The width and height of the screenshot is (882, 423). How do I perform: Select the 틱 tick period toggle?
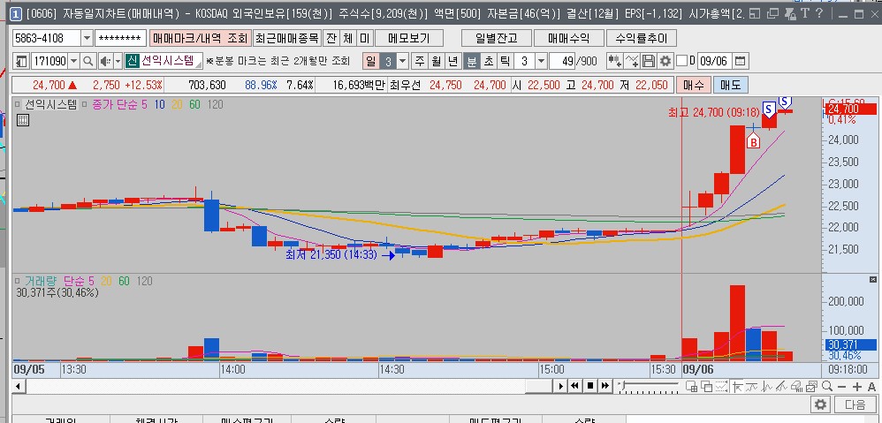pyautogui.click(x=506, y=61)
